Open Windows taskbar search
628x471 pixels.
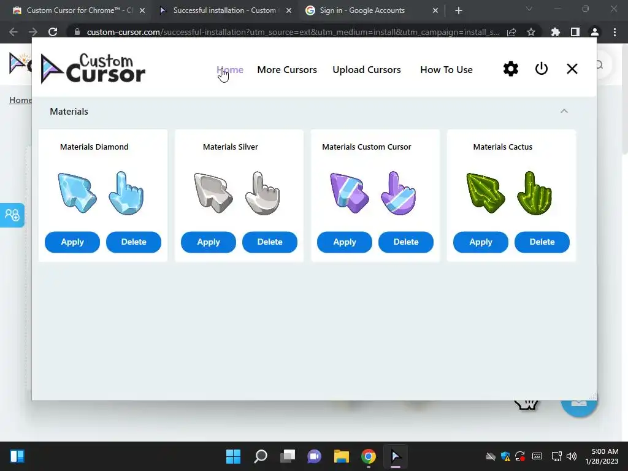pyautogui.click(x=261, y=456)
